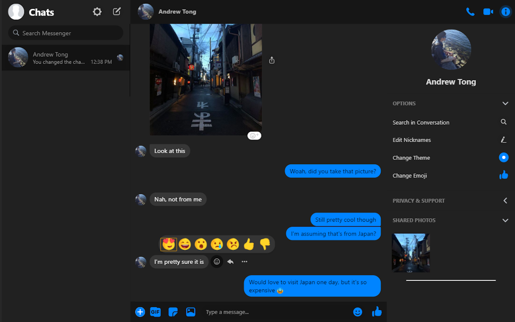Compose a new message
Viewport: 515px width, 322px height.
116,12
